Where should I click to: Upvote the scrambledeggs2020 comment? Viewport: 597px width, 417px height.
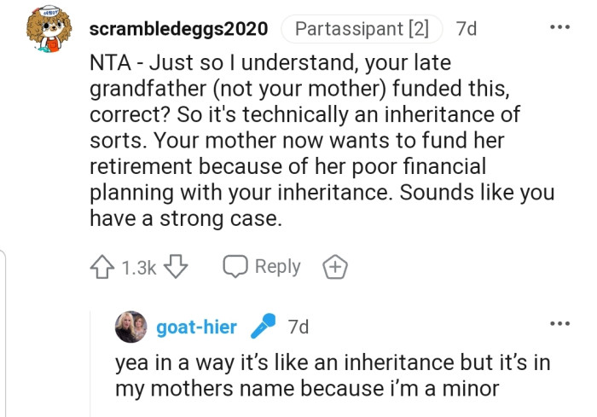101,267
